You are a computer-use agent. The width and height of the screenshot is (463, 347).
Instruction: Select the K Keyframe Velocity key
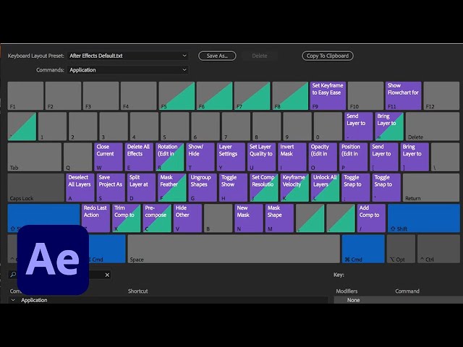pyautogui.click(x=294, y=188)
